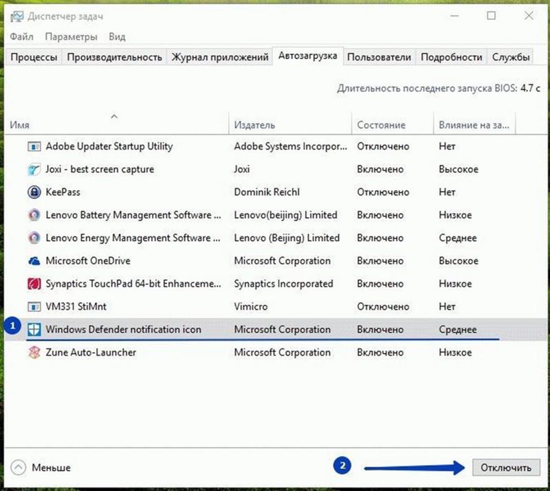Minimize the Task Manager window
The image size is (550, 491).
(454, 16)
